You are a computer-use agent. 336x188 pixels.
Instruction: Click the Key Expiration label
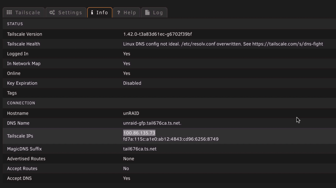22,83
